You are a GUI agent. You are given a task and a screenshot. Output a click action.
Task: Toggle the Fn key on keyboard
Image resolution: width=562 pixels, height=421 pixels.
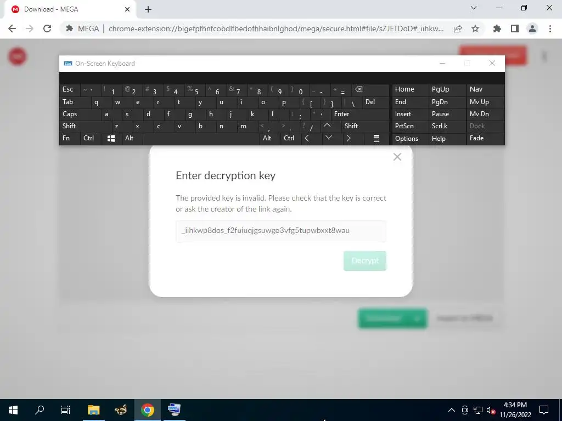(70, 138)
